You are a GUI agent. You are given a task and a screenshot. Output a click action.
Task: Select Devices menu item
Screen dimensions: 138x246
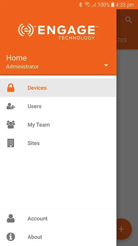(x=58, y=88)
